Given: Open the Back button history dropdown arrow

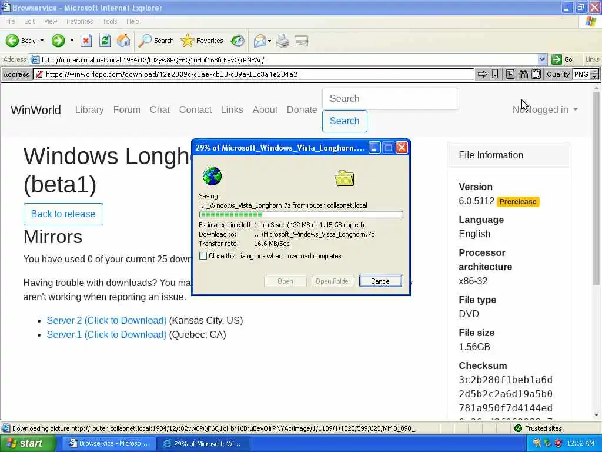Looking at the screenshot, I should [42, 41].
